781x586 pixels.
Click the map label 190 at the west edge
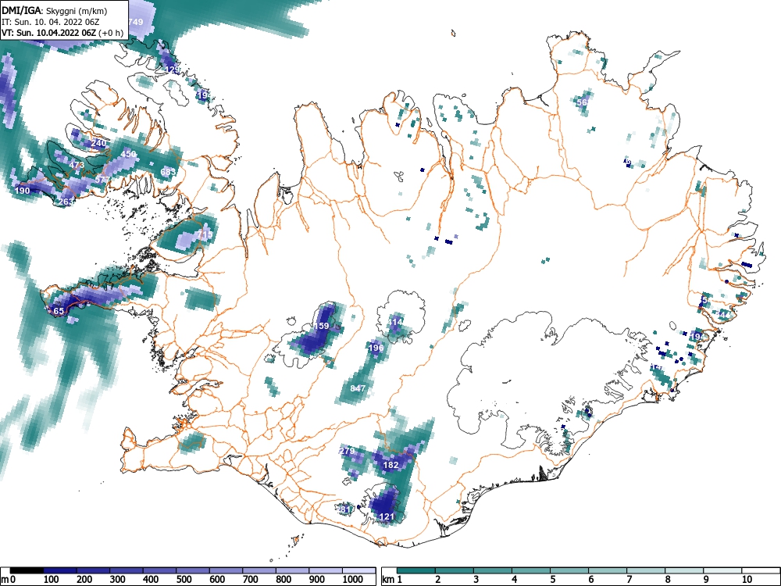[23, 191]
